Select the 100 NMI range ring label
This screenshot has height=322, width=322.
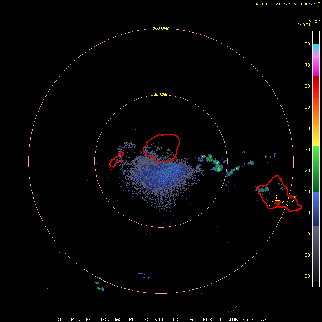[x=161, y=28]
